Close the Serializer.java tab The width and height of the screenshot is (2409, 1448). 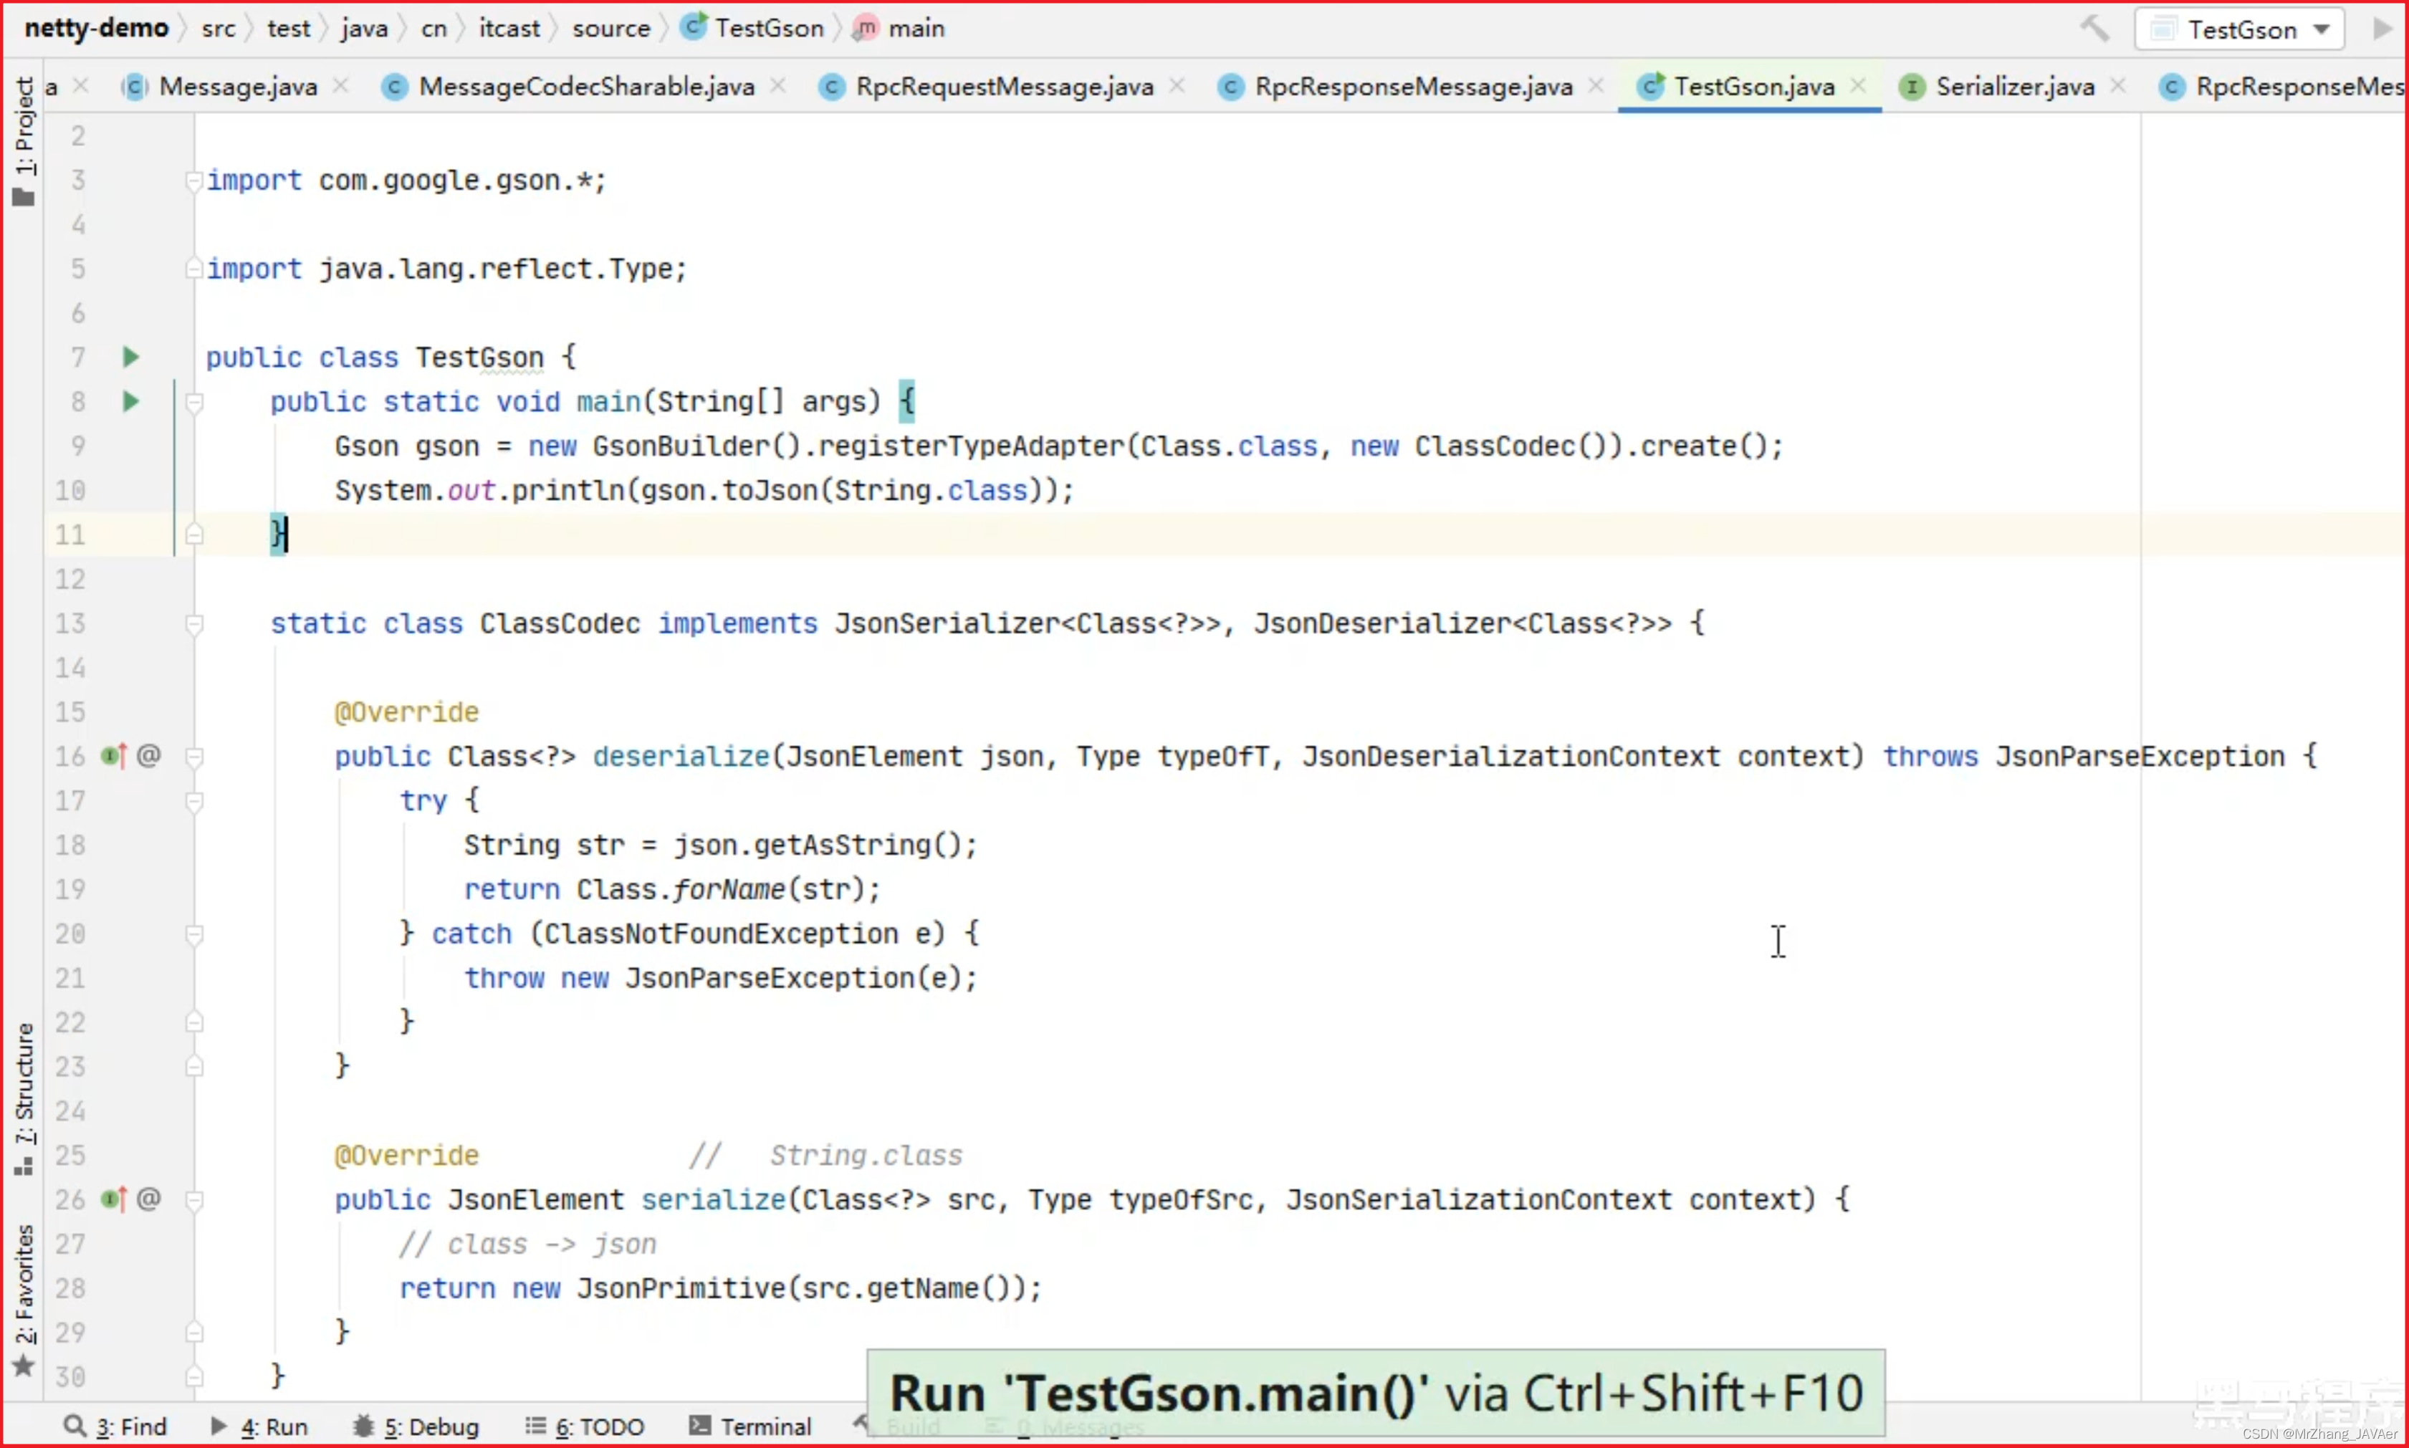2118,86
